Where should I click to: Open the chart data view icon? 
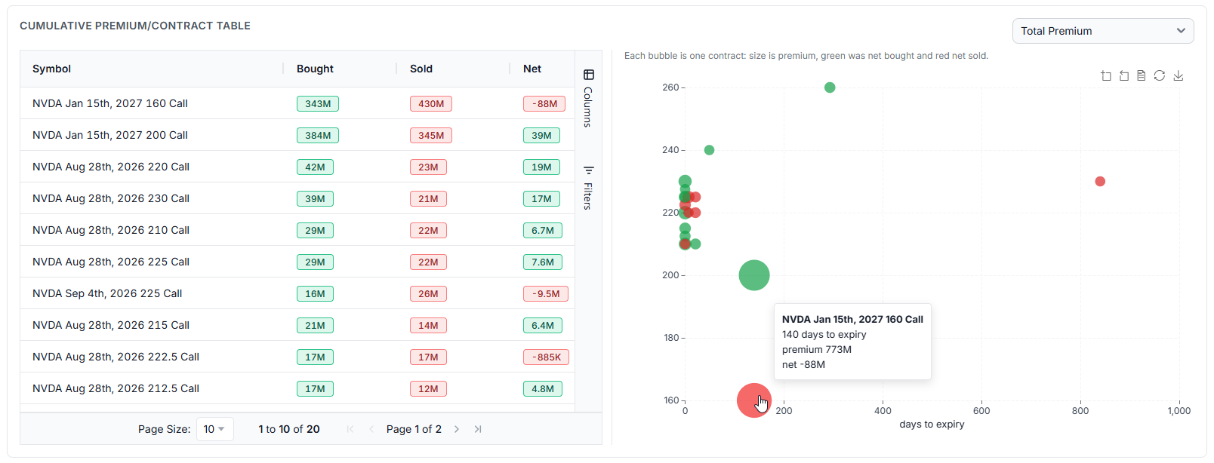coord(1142,75)
